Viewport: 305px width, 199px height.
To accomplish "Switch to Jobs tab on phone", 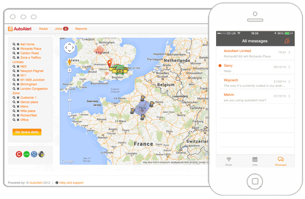I will (255, 161).
